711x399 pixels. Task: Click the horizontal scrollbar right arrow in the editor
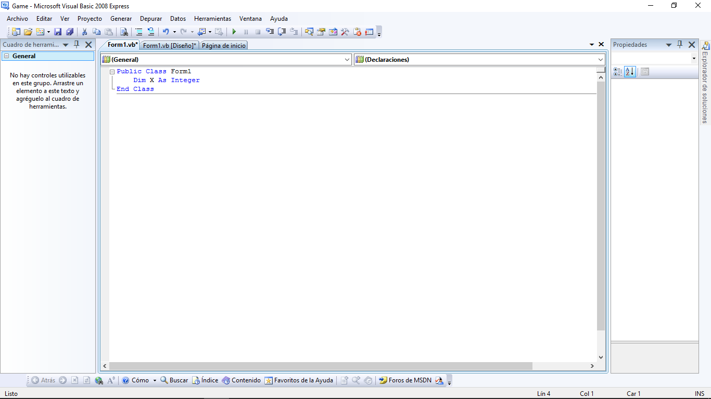point(592,366)
